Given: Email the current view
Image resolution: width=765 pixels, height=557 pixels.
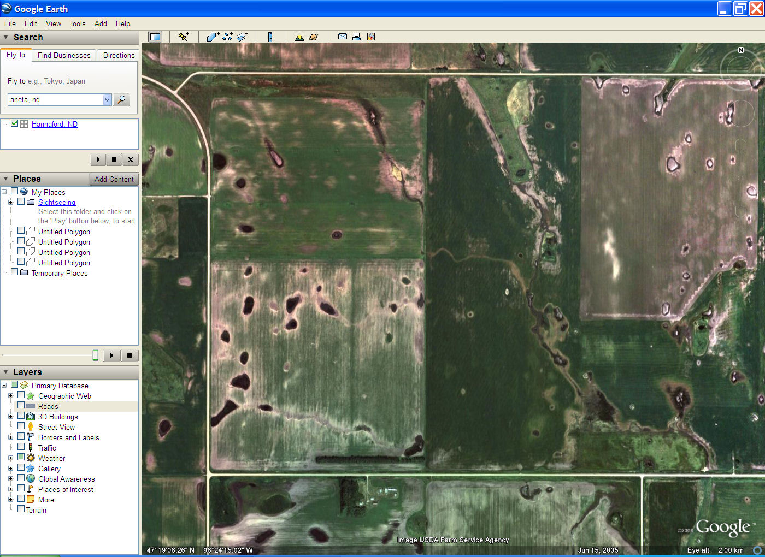Looking at the screenshot, I should 343,37.
